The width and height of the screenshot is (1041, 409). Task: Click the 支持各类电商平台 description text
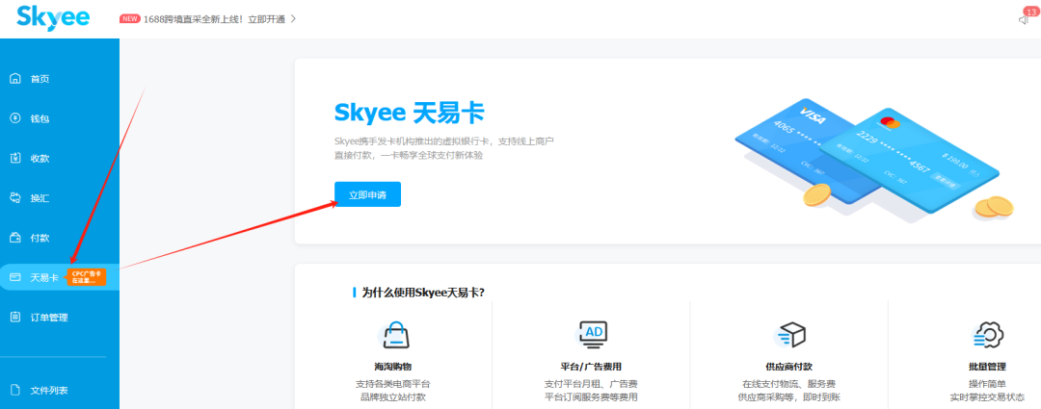pos(392,384)
